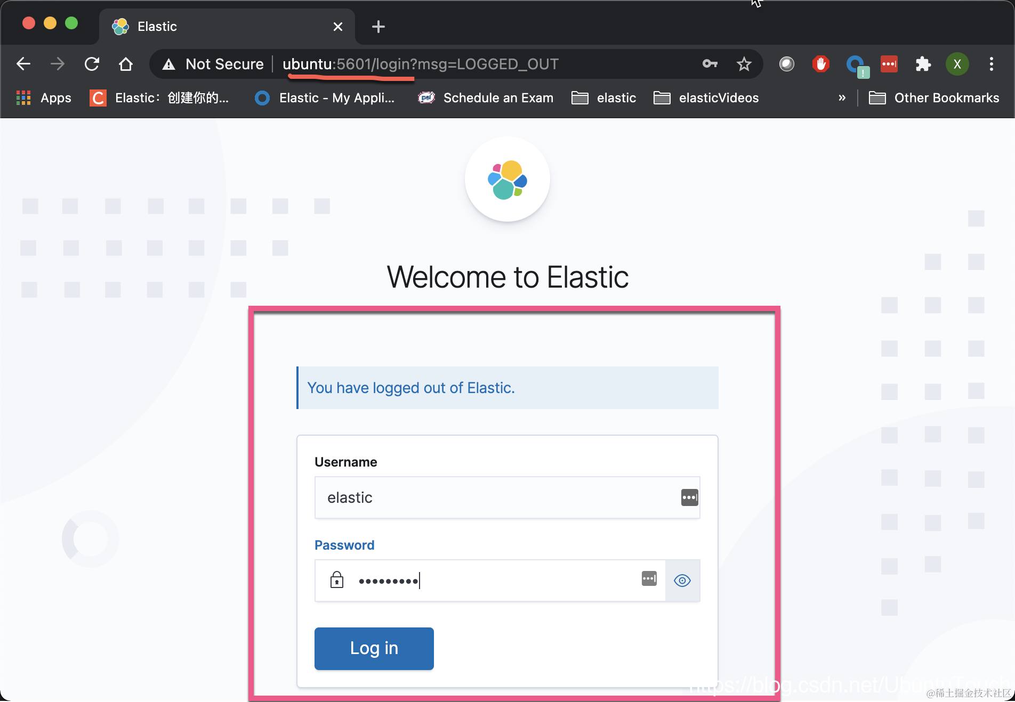Image resolution: width=1015 pixels, height=702 pixels.
Task: Open the Apps bookmark shortcut
Action: [44, 98]
